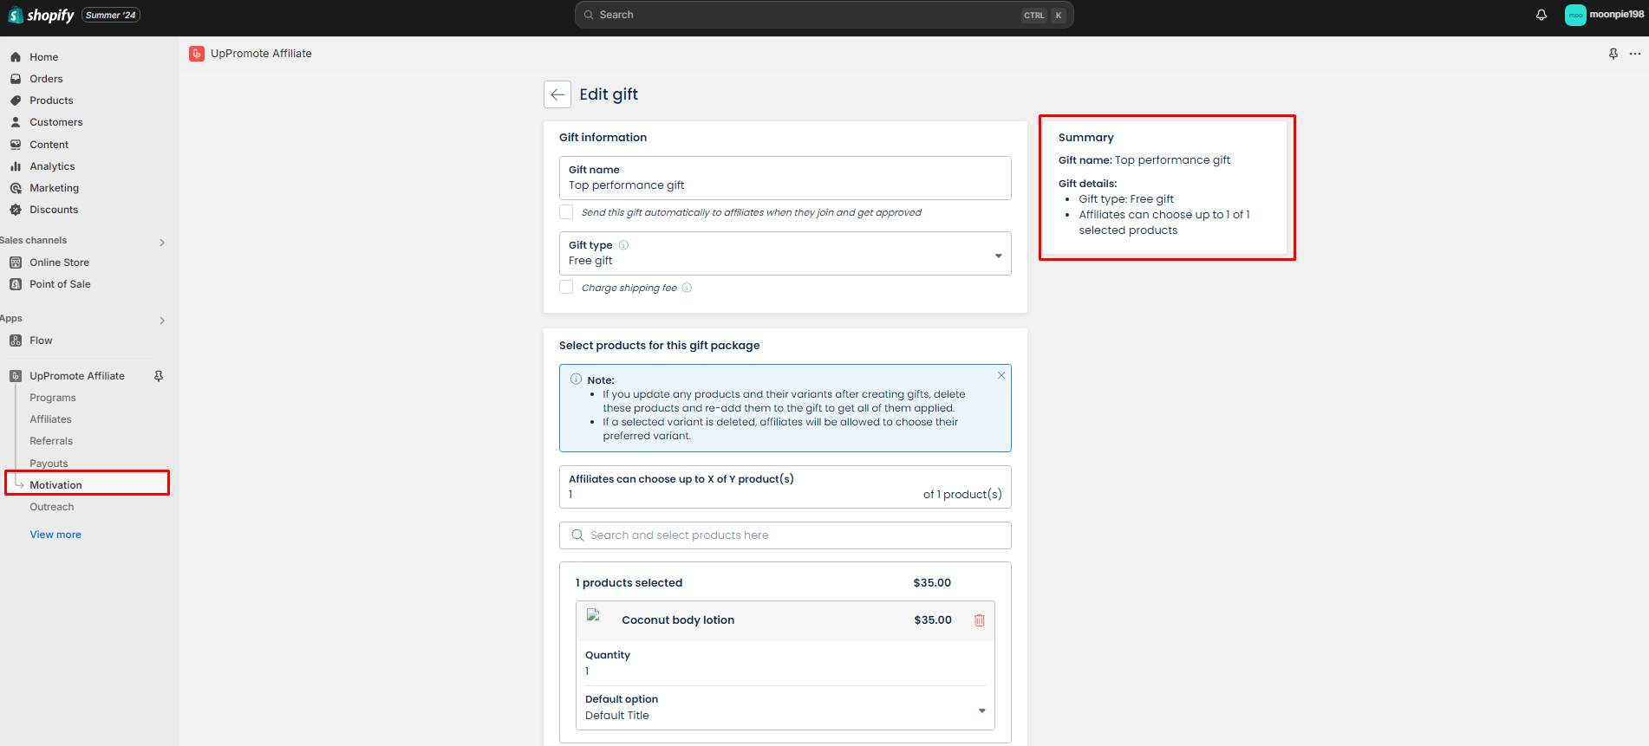
Task: Edit the X of Y products number field
Action: (x=785, y=487)
